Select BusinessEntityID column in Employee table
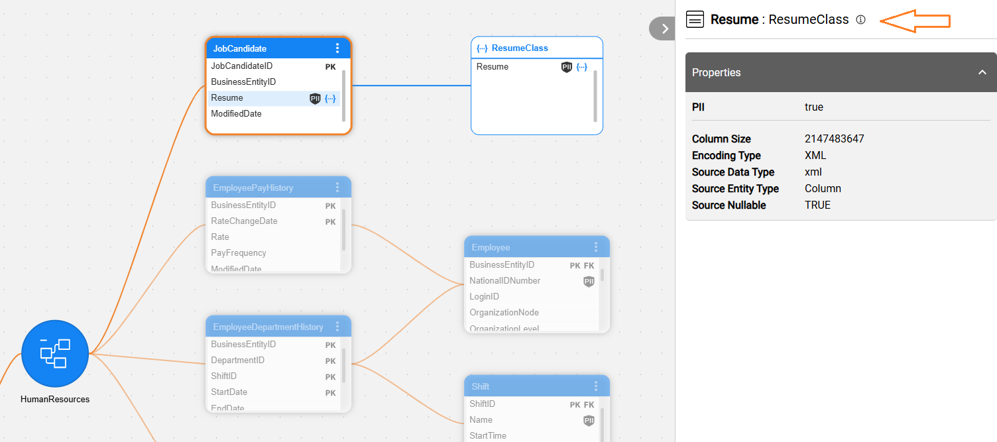This screenshot has width=997, height=442. 532,265
